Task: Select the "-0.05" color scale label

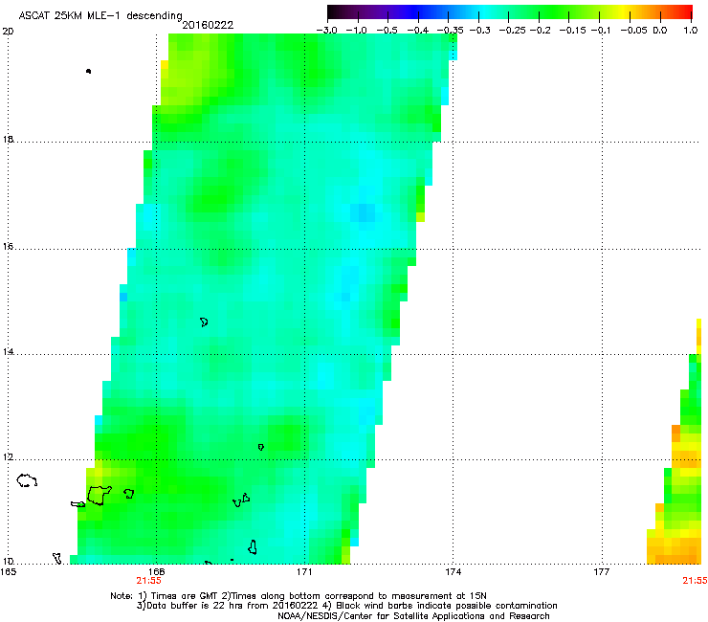Action: pos(633,31)
